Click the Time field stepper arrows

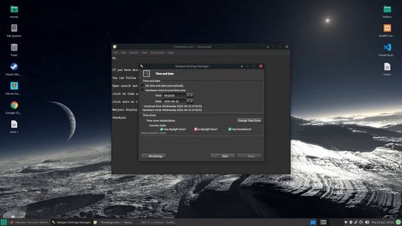pyautogui.click(x=190, y=95)
